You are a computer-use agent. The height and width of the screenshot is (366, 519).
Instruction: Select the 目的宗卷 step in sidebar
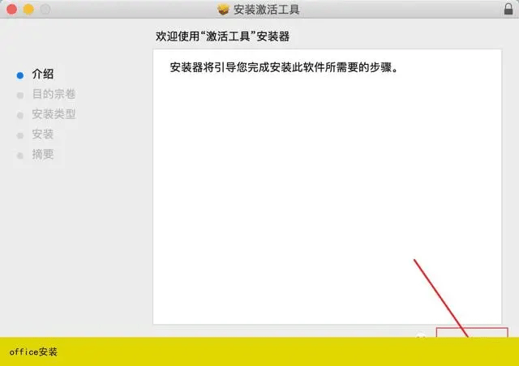click(x=54, y=95)
